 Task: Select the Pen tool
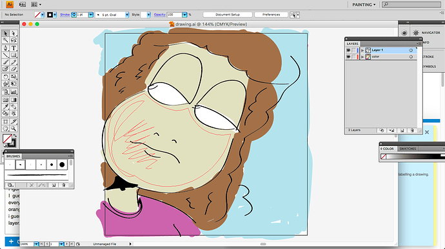[x=5, y=48]
